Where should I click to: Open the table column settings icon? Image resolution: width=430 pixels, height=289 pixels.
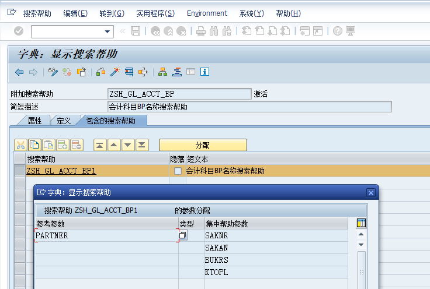click(x=361, y=223)
